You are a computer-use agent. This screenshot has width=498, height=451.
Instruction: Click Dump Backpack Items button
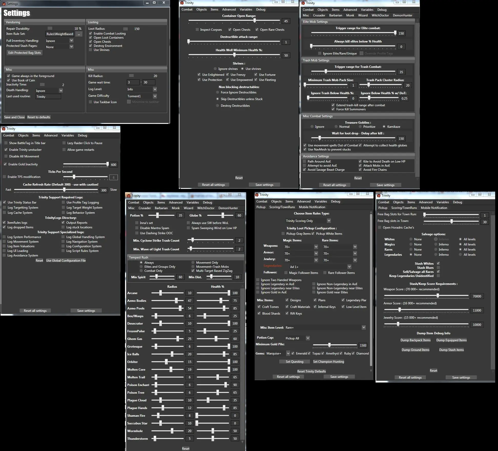pos(415,340)
